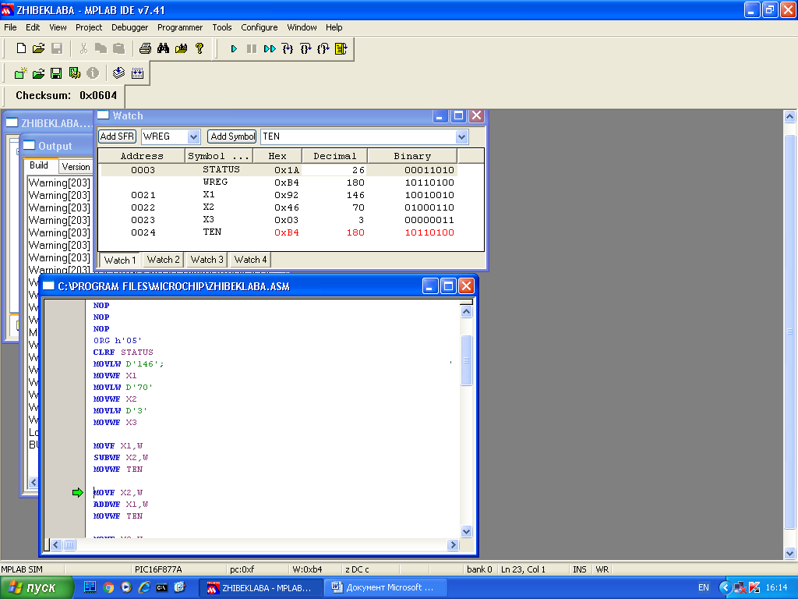Click the EN language indicator
798x599 pixels.
[x=704, y=587]
